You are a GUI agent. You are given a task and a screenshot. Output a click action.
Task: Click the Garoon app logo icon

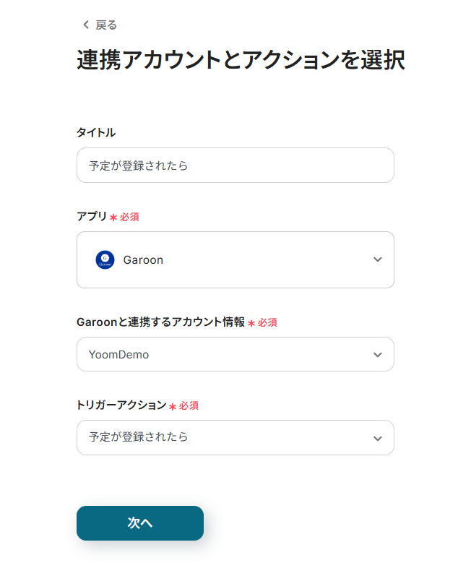tap(105, 259)
